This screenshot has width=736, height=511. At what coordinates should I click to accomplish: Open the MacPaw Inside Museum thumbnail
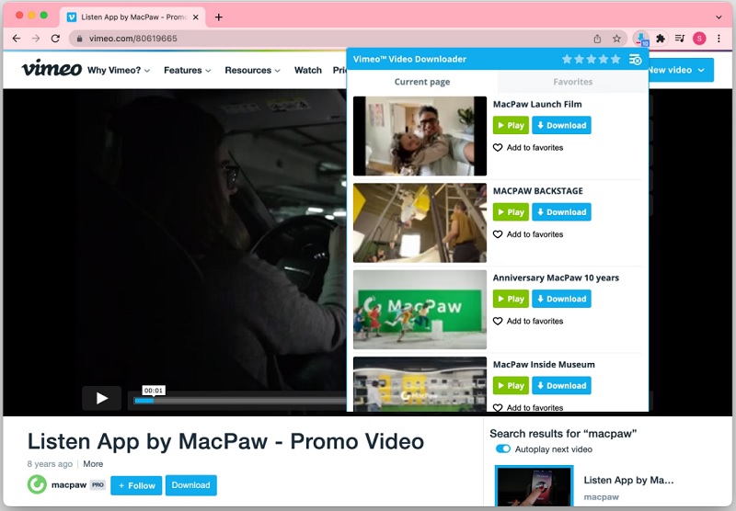[x=420, y=384]
